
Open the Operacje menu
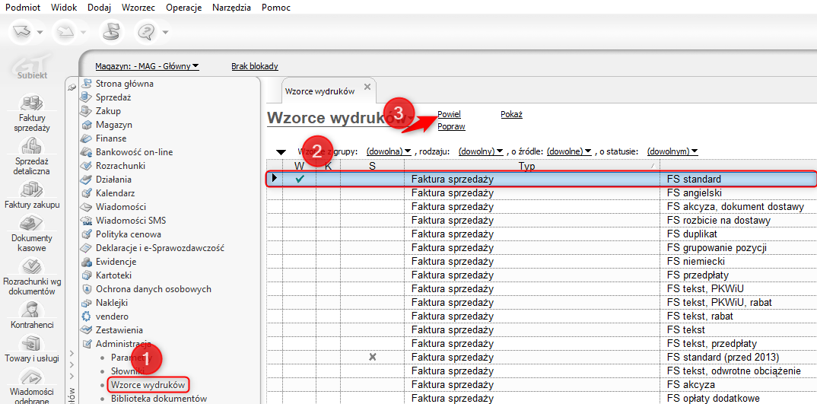pyautogui.click(x=183, y=7)
